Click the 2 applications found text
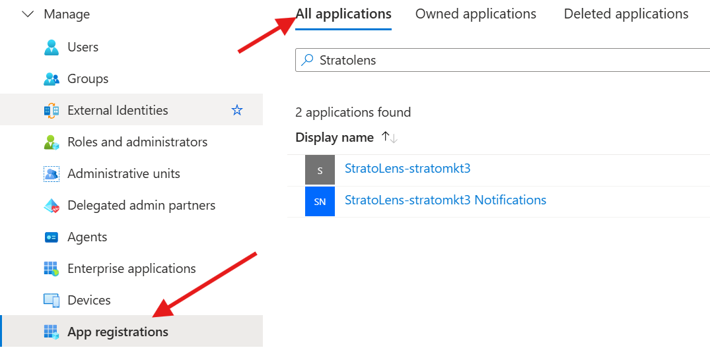 [353, 112]
